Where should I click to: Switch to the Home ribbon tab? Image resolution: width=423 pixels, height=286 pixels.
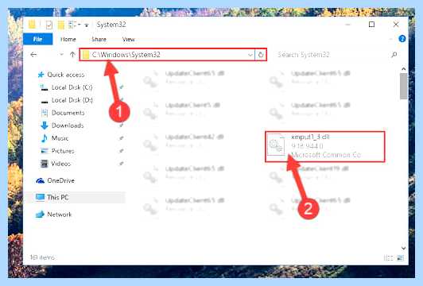click(x=68, y=40)
